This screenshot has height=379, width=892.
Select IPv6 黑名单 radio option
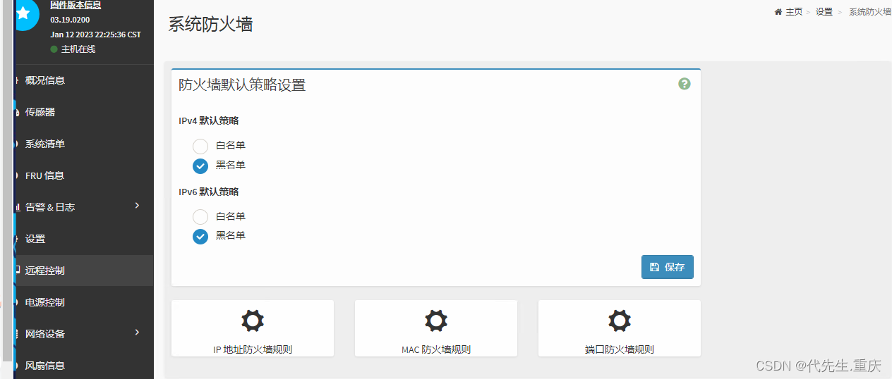pyautogui.click(x=200, y=236)
